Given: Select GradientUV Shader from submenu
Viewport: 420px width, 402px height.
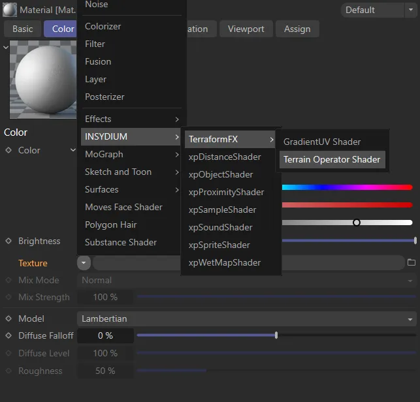Looking at the screenshot, I should [x=321, y=142].
